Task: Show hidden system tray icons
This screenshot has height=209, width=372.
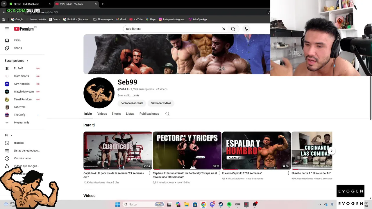Action: point(320,204)
